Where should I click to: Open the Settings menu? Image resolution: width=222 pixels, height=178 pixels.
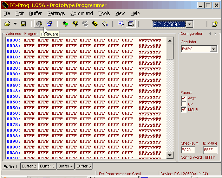[56, 13]
